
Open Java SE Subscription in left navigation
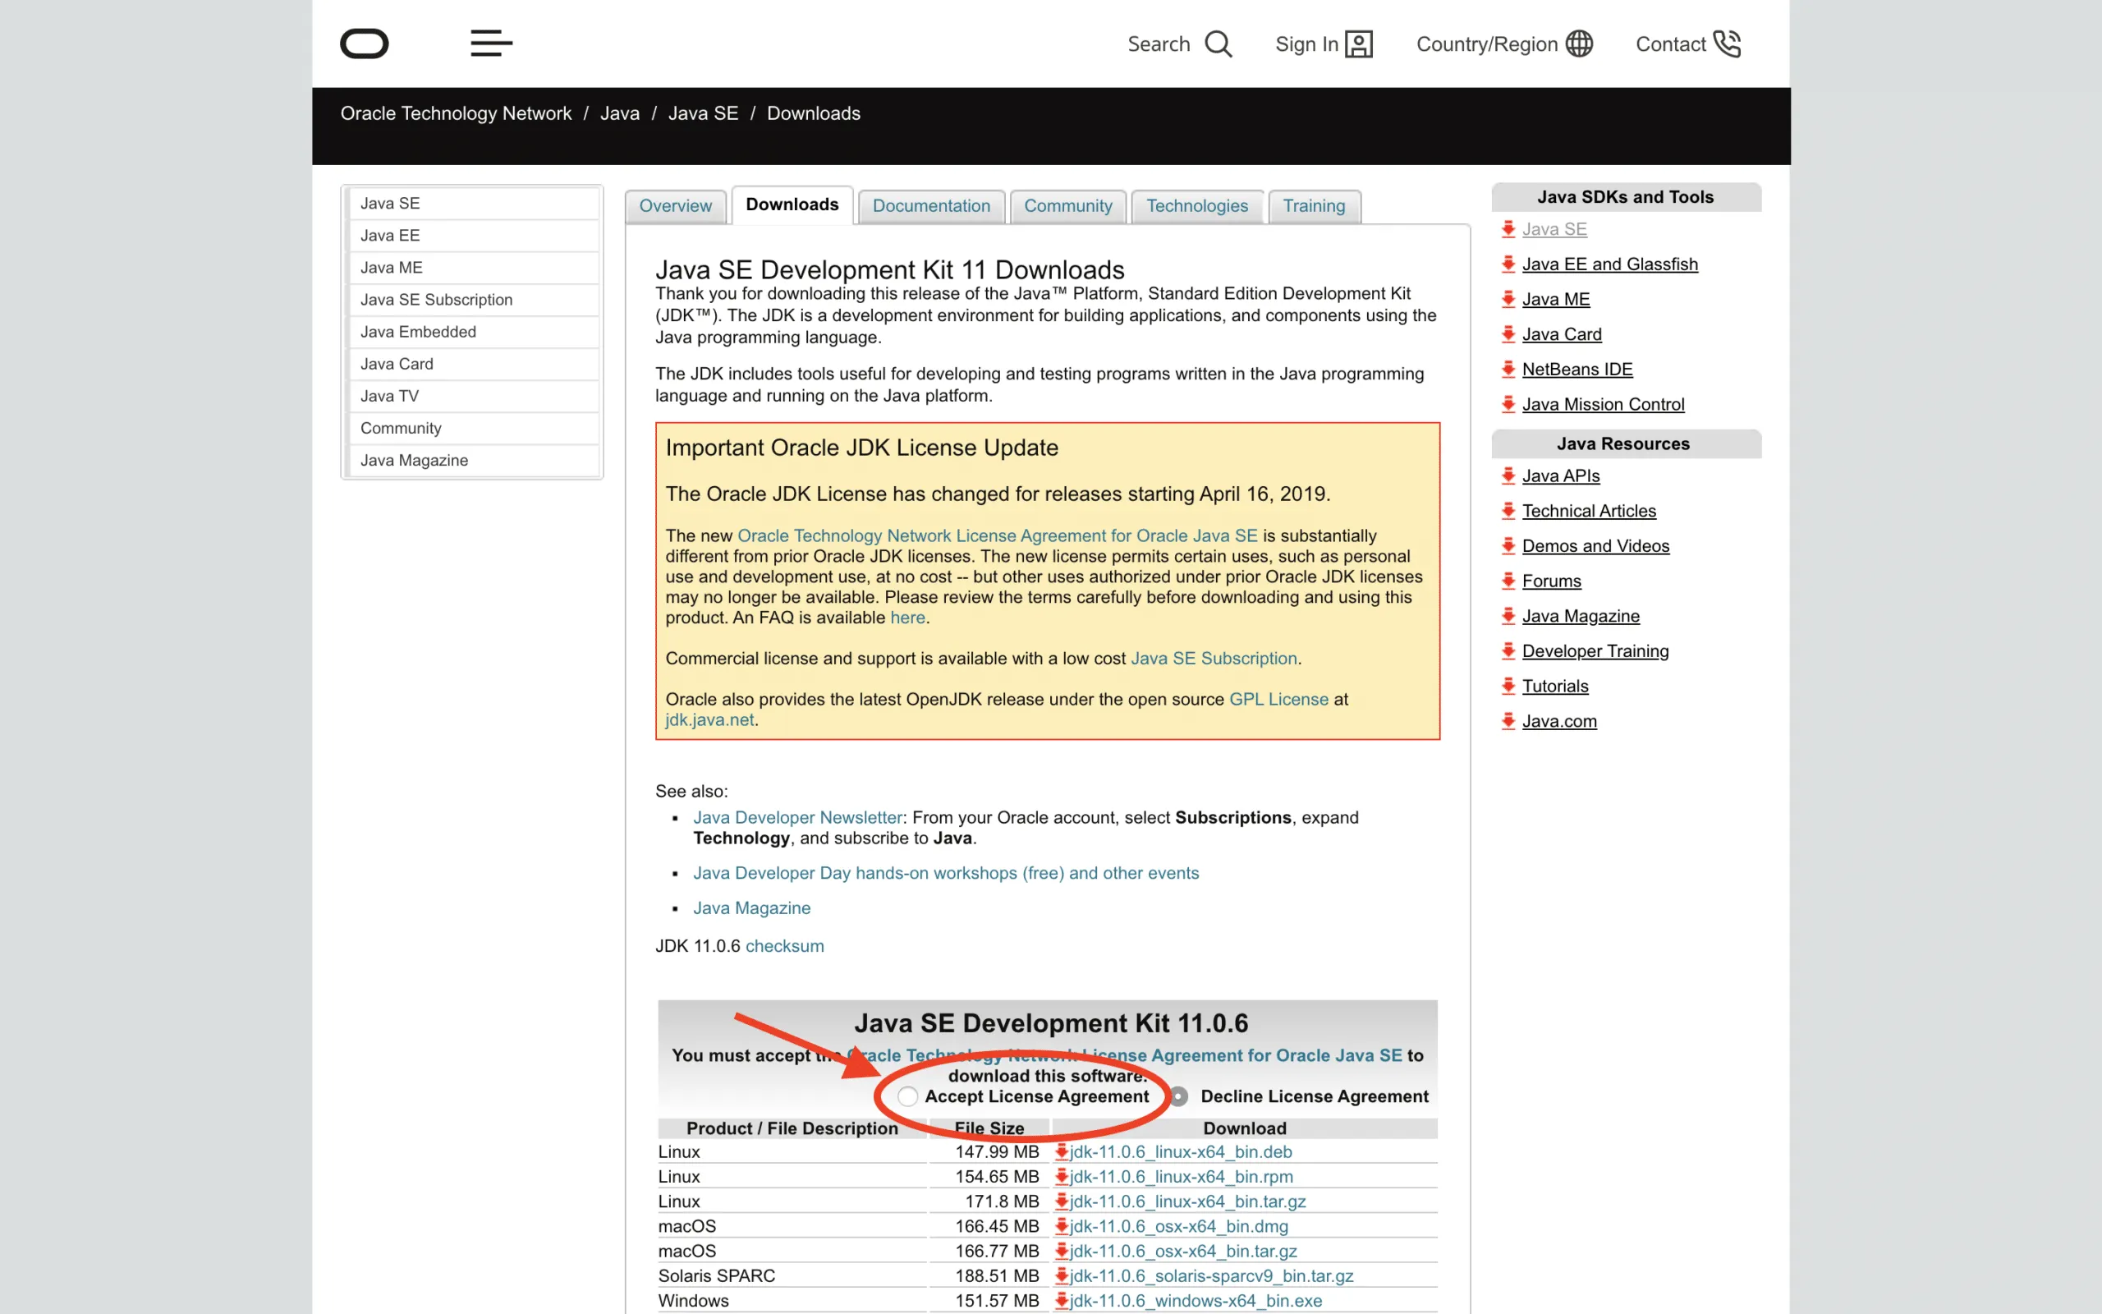[x=474, y=300]
